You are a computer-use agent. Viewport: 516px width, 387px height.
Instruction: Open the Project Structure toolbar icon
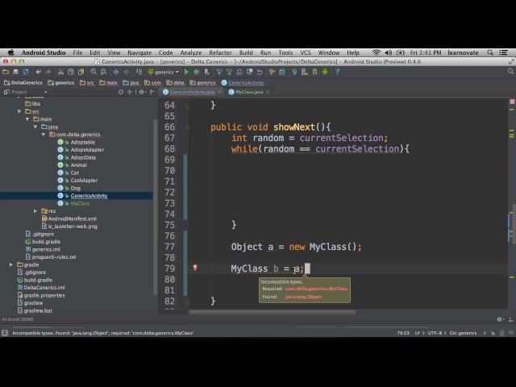coord(282,72)
